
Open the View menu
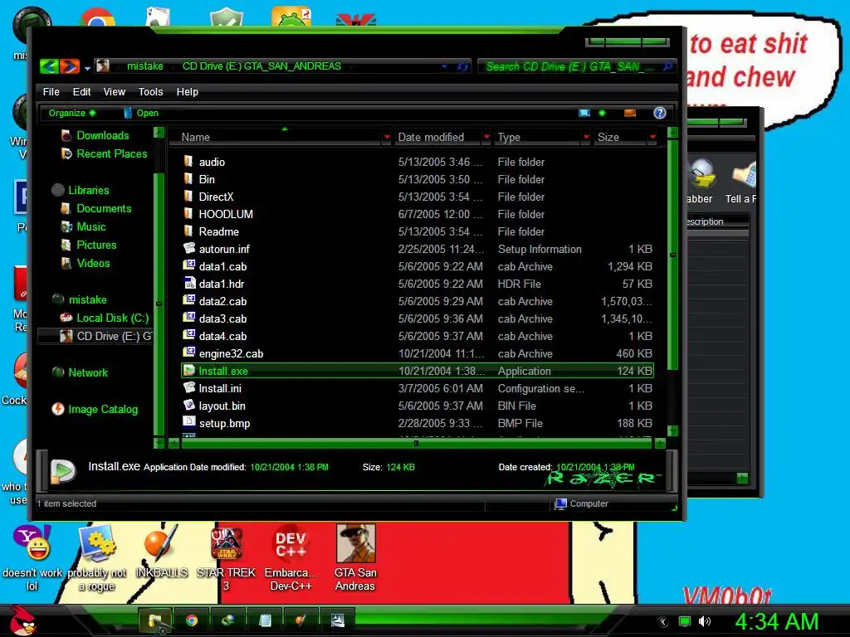pos(114,91)
